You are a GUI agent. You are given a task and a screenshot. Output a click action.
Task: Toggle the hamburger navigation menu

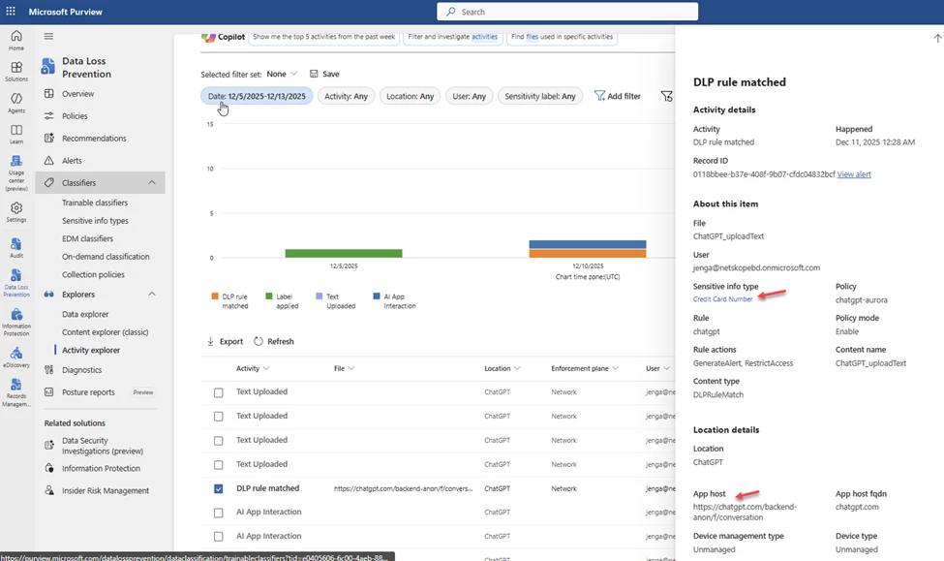point(48,36)
